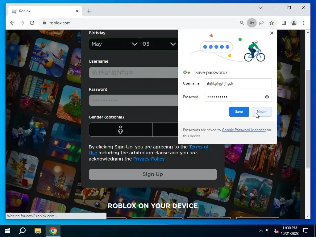Select the Roblox browser tab

pos(45,11)
